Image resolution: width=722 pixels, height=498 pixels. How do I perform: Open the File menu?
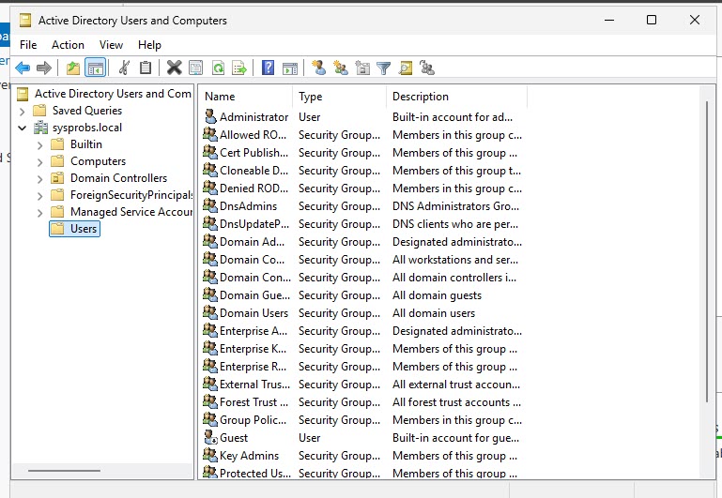coord(28,45)
